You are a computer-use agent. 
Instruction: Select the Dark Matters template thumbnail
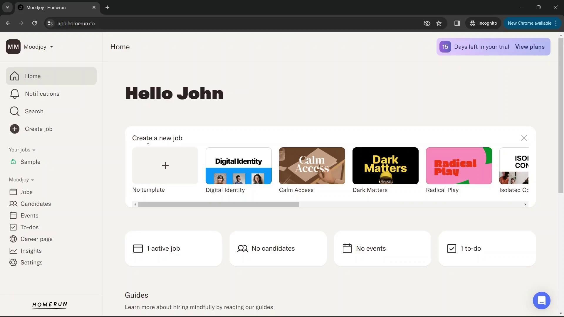tap(385, 166)
